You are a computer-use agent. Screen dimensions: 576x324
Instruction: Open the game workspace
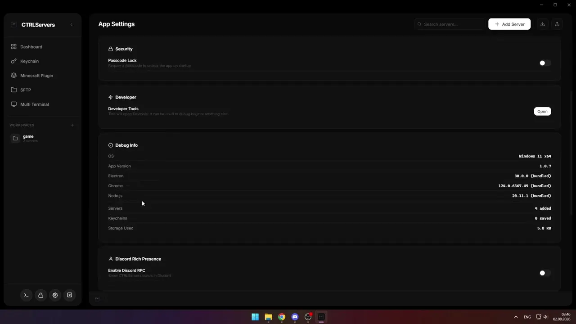click(x=42, y=138)
